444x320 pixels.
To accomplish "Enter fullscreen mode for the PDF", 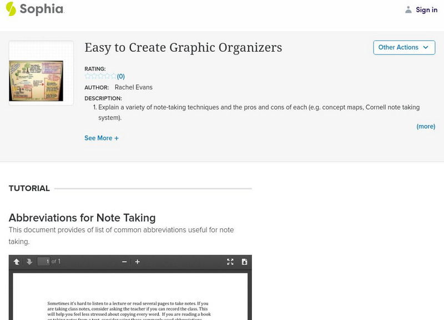I will pyautogui.click(x=230, y=262).
